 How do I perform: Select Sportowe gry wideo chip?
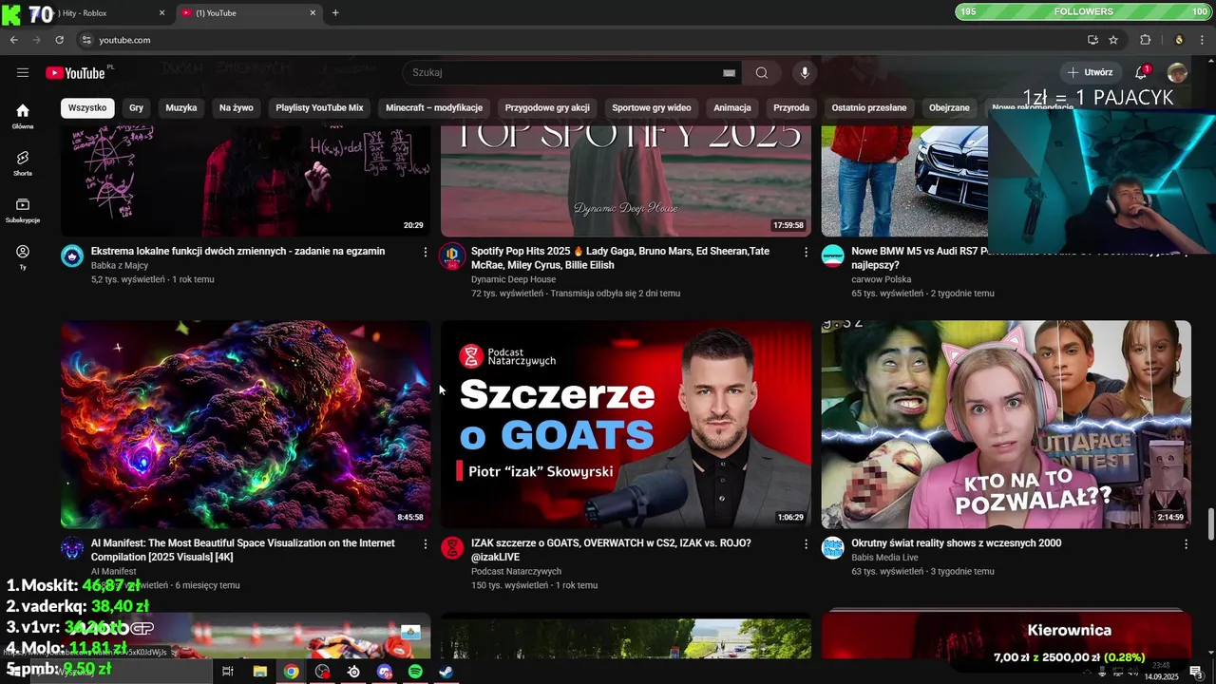pyautogui.click(x=652, y=107)
